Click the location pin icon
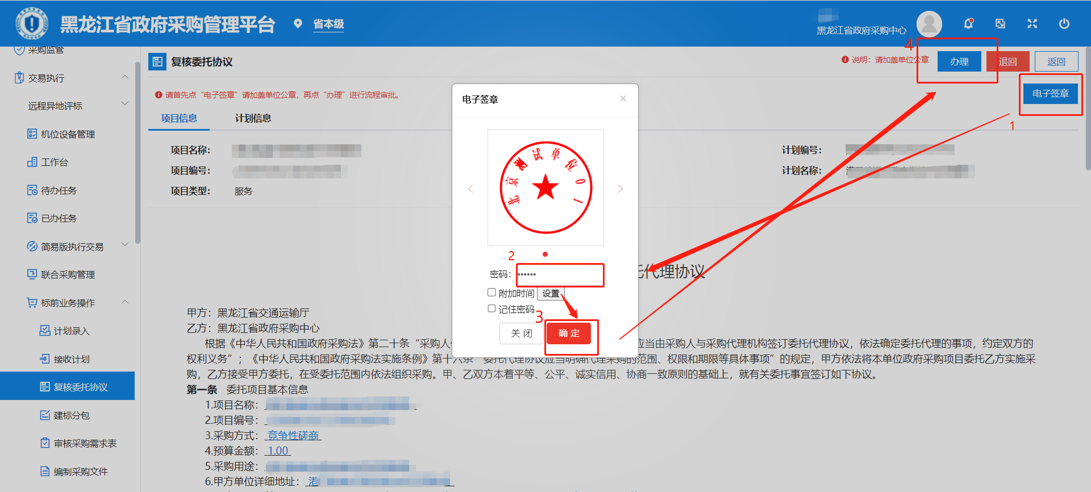The width and height of the screenshot is (1091, 492). click(x=298, y=24)
